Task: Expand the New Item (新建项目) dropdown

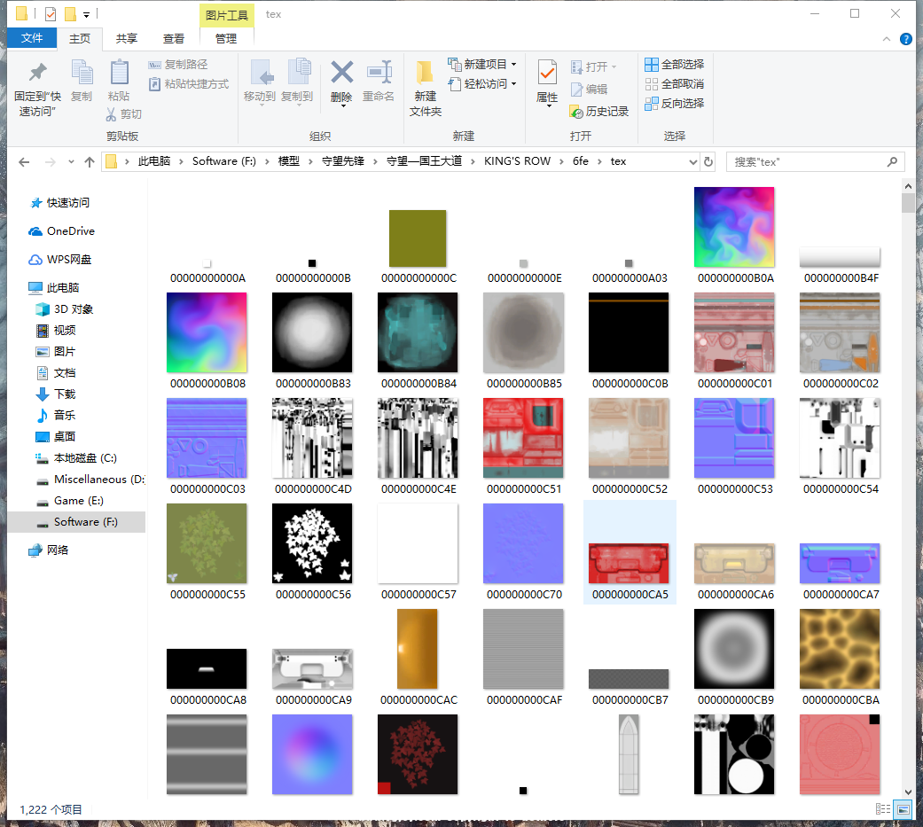Action: 513,65
